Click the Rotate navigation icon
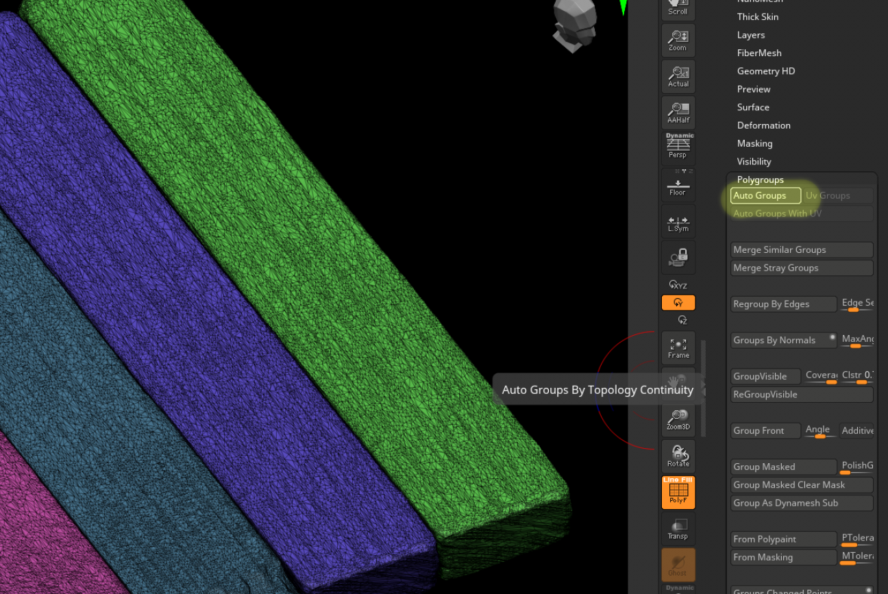 [678, 456]
